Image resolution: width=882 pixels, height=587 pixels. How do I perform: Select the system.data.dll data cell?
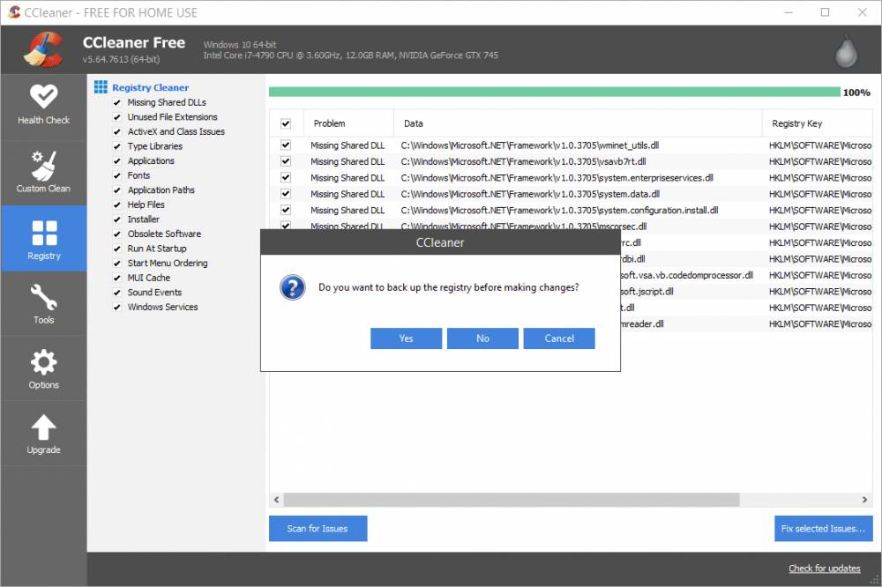coord(530,194)
